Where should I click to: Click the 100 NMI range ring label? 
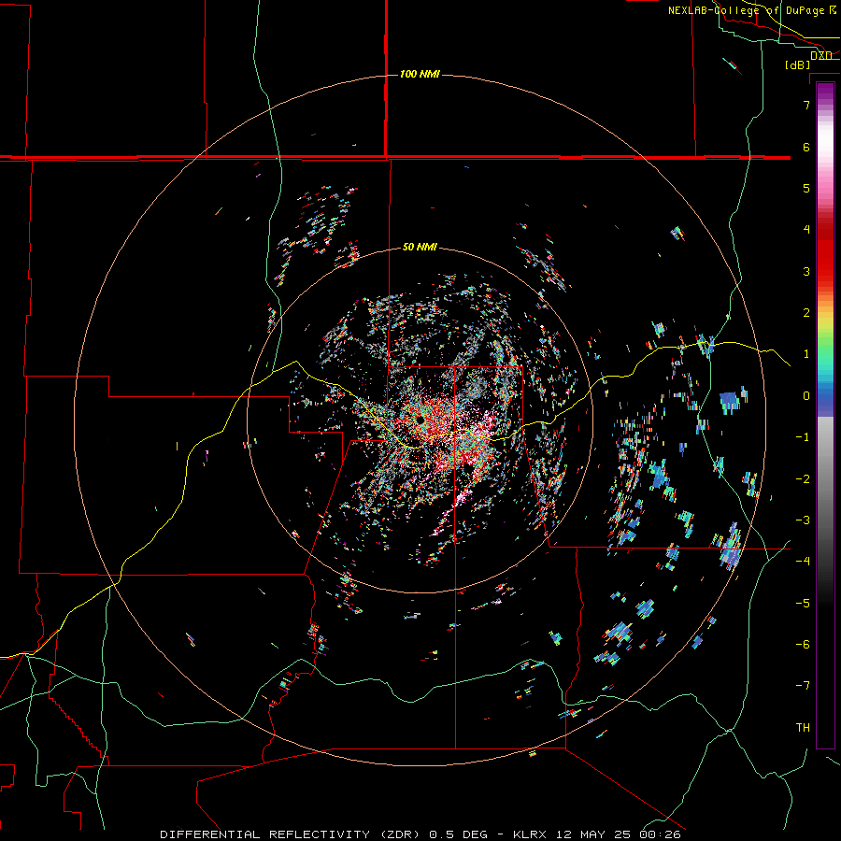[420, 74]
